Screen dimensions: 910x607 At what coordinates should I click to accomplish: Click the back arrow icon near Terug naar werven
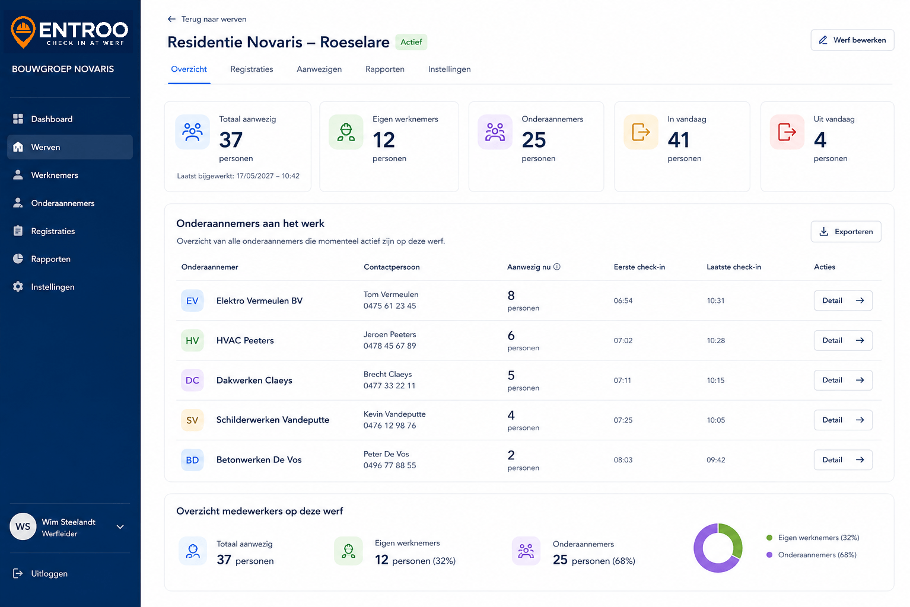172,19
